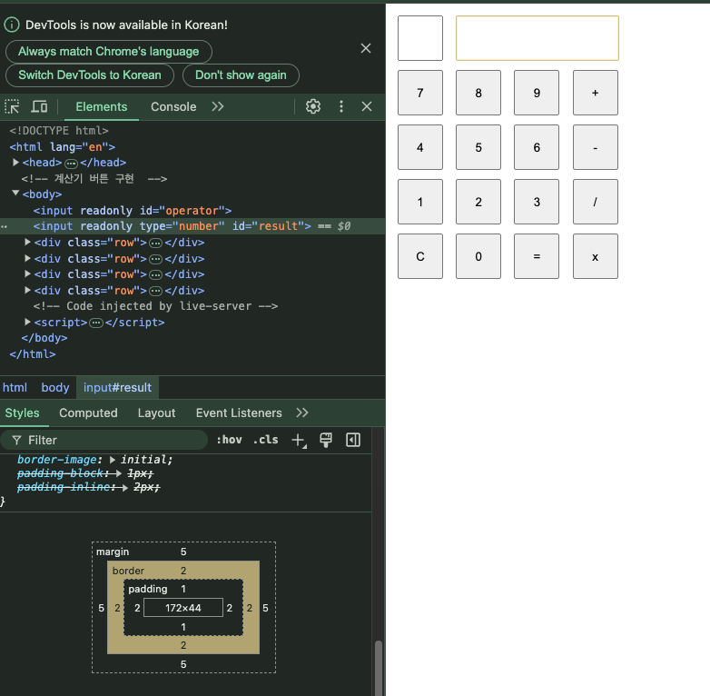Click Always match Chrome's language
The height and width of the screenshot is (696, 710).
coord(109,52)
